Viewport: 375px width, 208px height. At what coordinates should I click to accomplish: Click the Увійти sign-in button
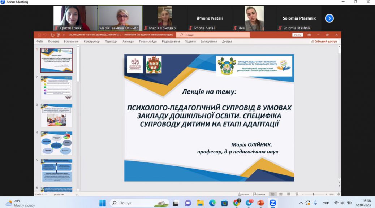298,35
